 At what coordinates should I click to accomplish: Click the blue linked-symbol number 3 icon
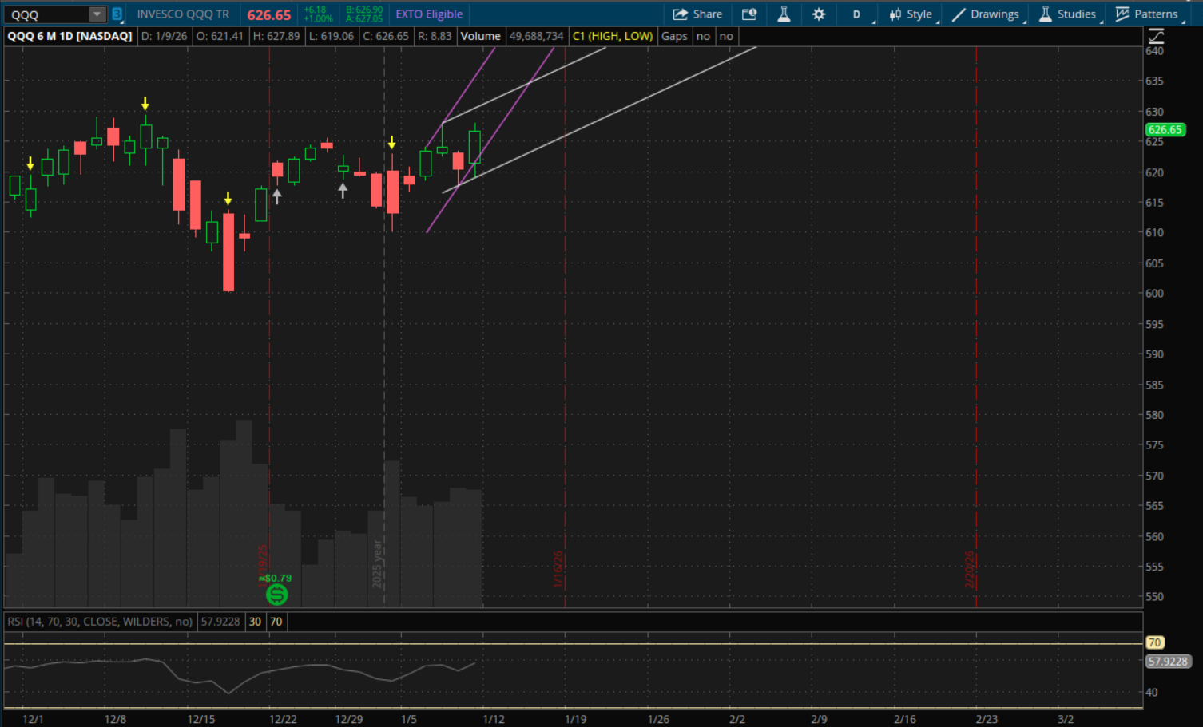pyautogui.click(x=117, y=14)
